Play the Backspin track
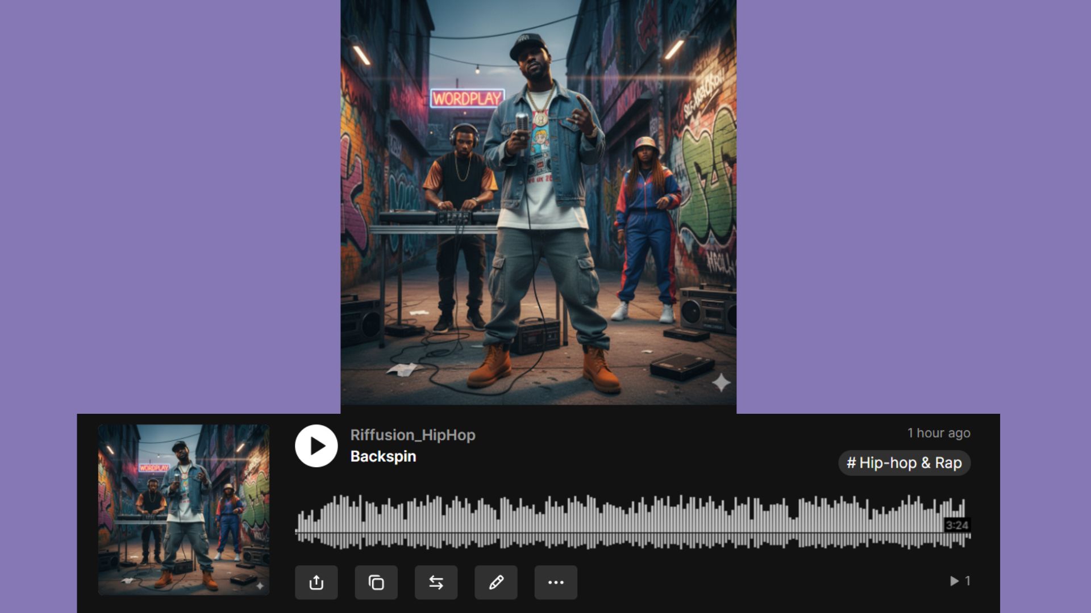This screenshot has width=1091, height=613. point(316,446)
